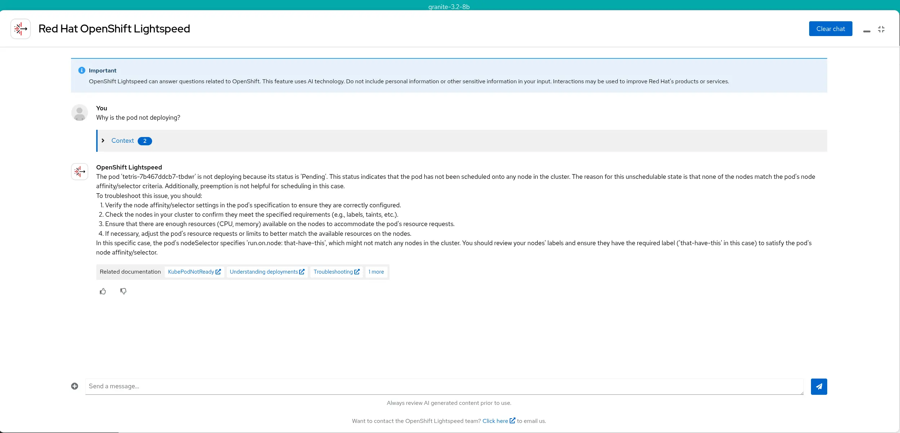Click the OpenShift Lightspeed response avatar
Image resolution: width=900 pixels, height=433 pixels.
(x=80, y=172)
